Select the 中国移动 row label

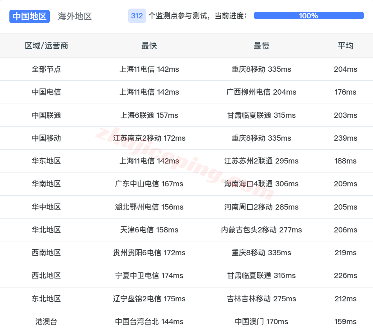pos(47,138)
